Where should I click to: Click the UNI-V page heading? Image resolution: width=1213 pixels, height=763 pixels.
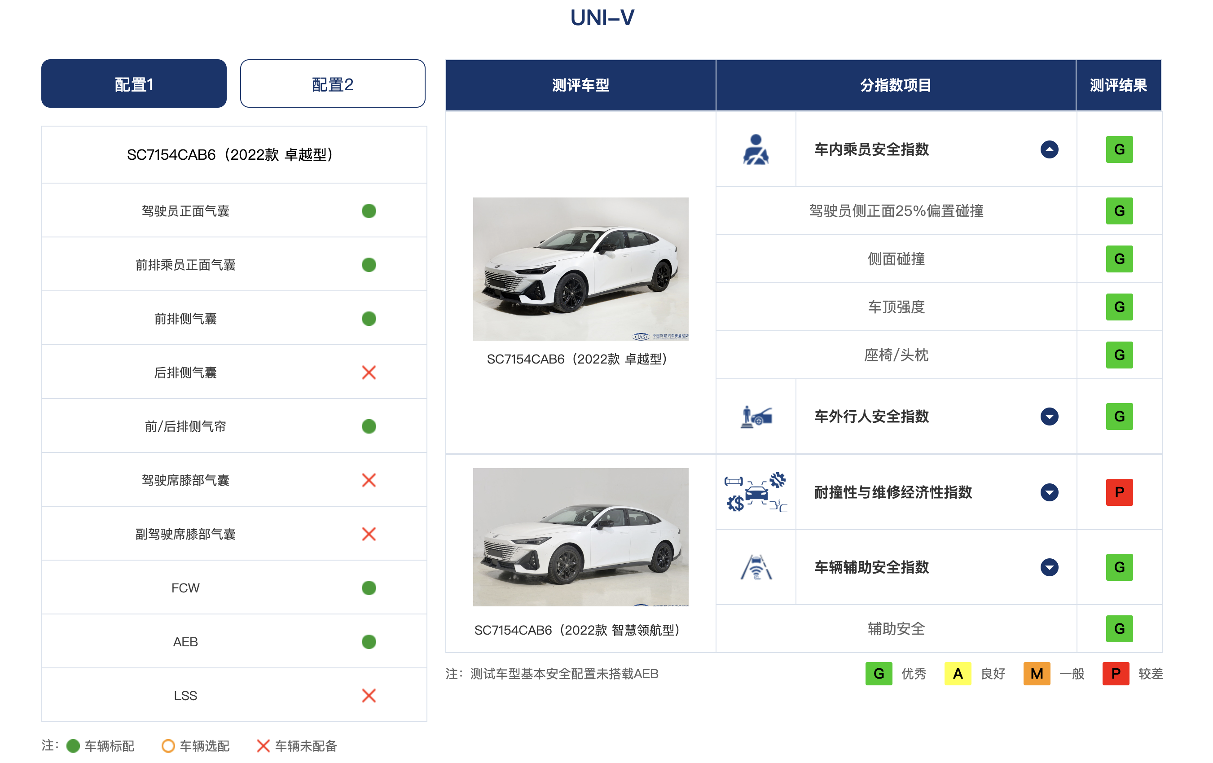(x=602, y=18)
